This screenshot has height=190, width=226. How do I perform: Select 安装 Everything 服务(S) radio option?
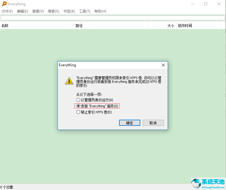tap(97, 106)
